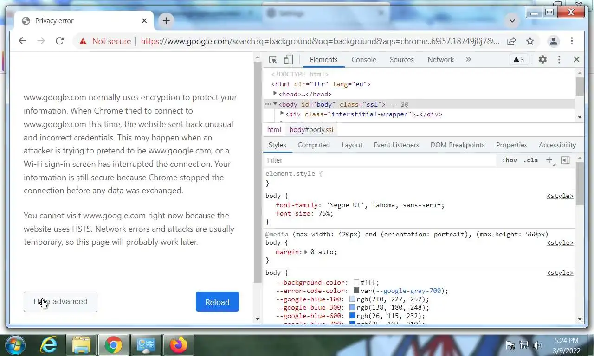This screenshot has width=594, height=356.
Task: Toggle the .cls class editor button
Action: (530, 160)
